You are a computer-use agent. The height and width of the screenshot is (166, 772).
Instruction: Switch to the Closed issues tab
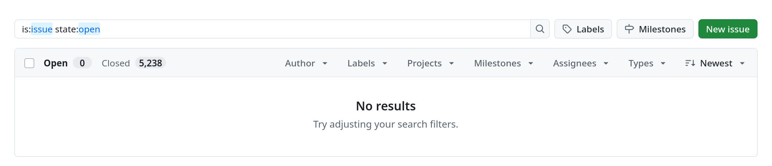(x=116, y=63)
